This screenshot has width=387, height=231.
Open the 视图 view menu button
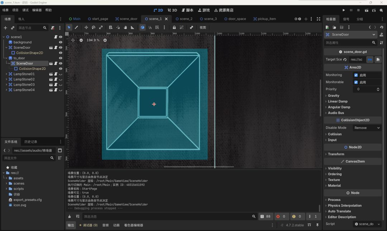pyautogui.click(x=202, y=27)
